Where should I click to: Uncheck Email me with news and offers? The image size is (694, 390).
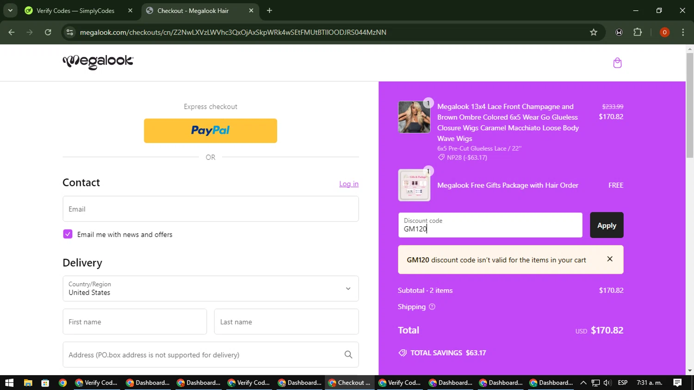pos(68,234)
